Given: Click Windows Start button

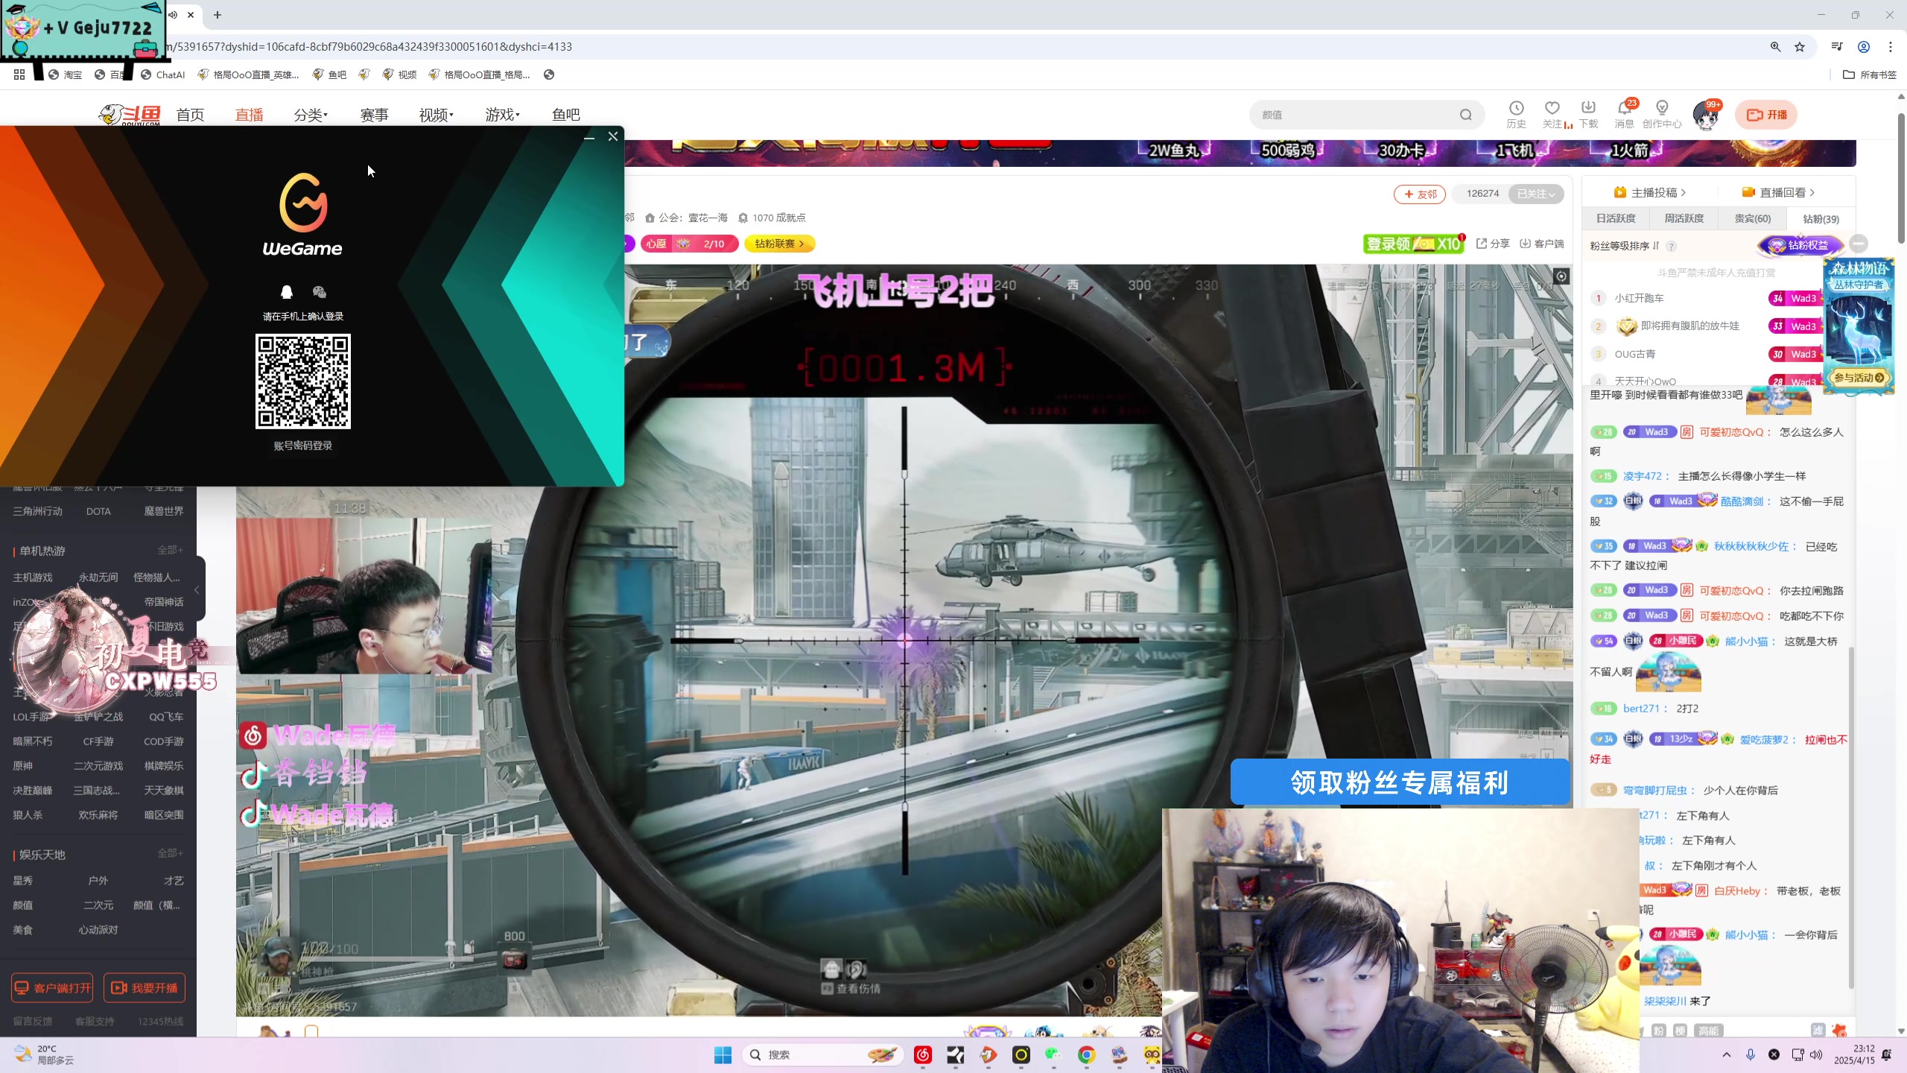Looking at the screenshot, I should click(723, 1054).
